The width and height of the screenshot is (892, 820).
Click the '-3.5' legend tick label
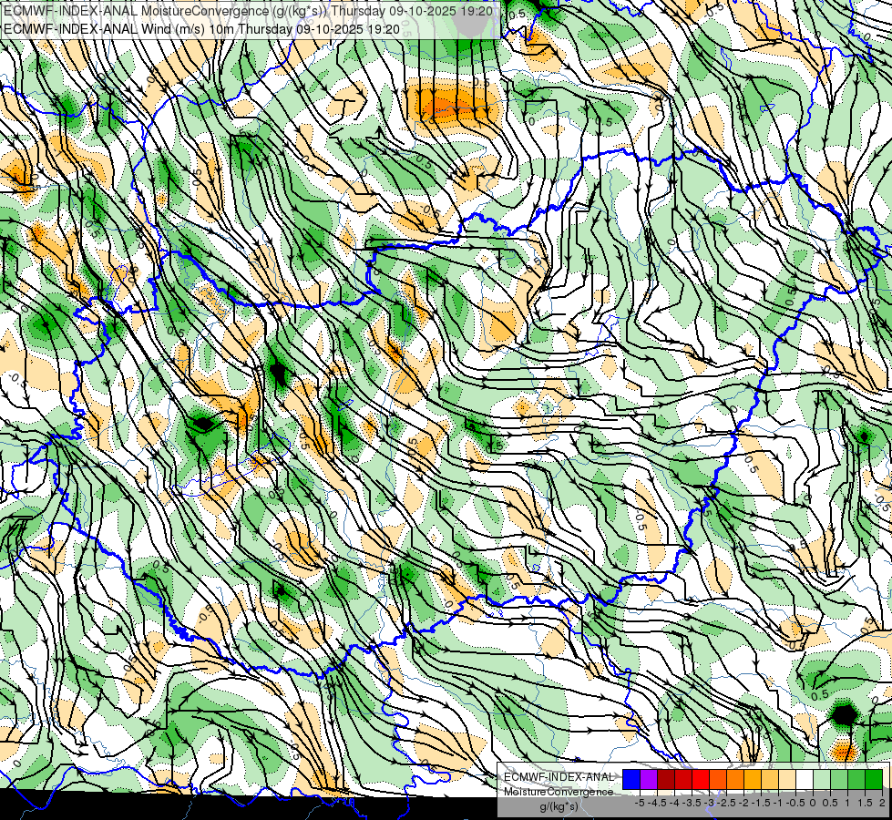[692, 803]
